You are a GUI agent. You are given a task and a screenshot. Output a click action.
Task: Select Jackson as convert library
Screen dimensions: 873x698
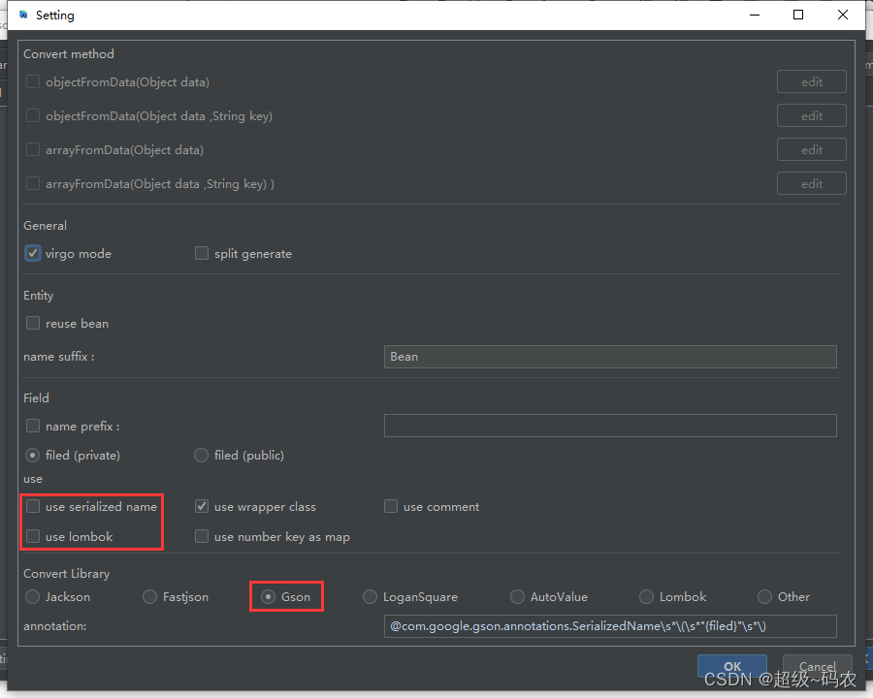(32, 596)
